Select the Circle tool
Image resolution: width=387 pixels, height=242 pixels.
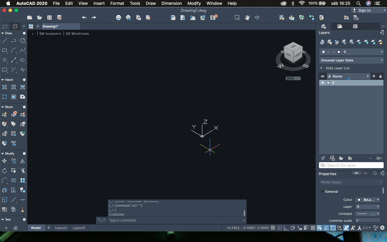point(23,41)
